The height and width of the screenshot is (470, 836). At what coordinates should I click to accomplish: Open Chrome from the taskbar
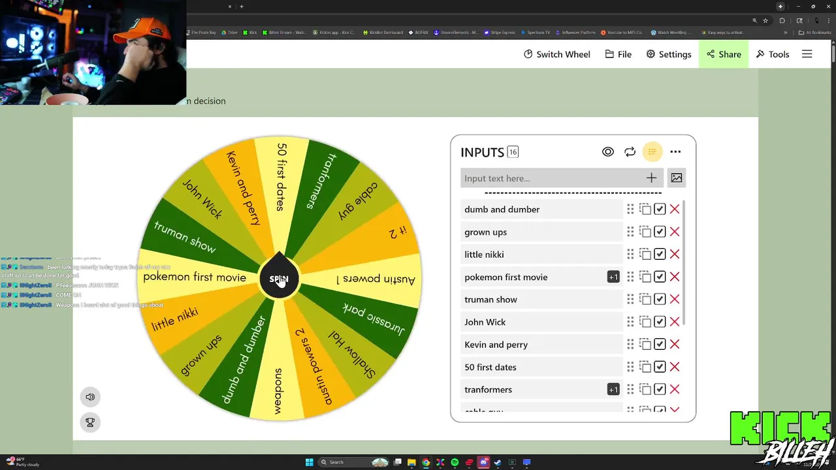[426, 462]
